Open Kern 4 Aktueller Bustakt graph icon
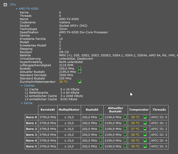 125,140
